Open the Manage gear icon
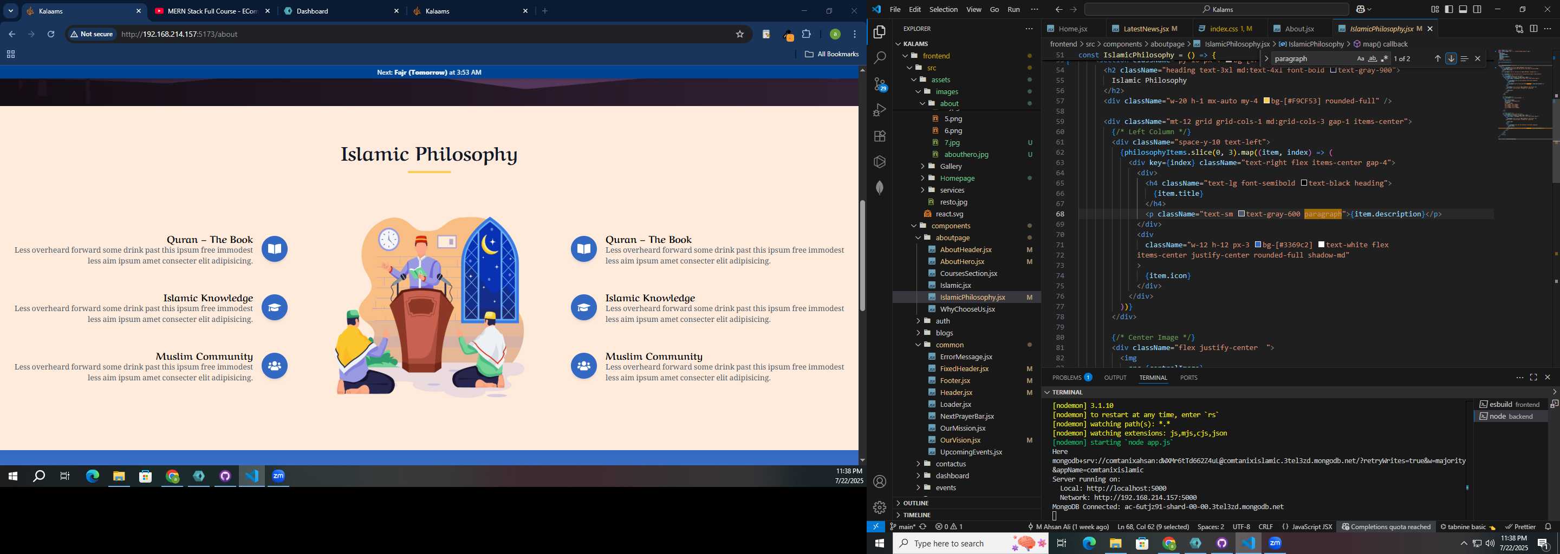The image size is (1560, 554). tap(880, 507)
